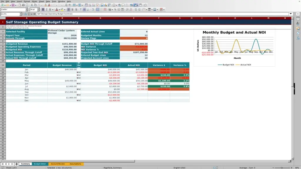Click the Copy icon
The image size is (301, 169).
point(35,5)
